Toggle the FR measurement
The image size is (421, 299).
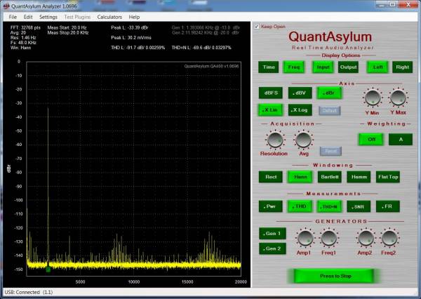(x=388, y=206)
